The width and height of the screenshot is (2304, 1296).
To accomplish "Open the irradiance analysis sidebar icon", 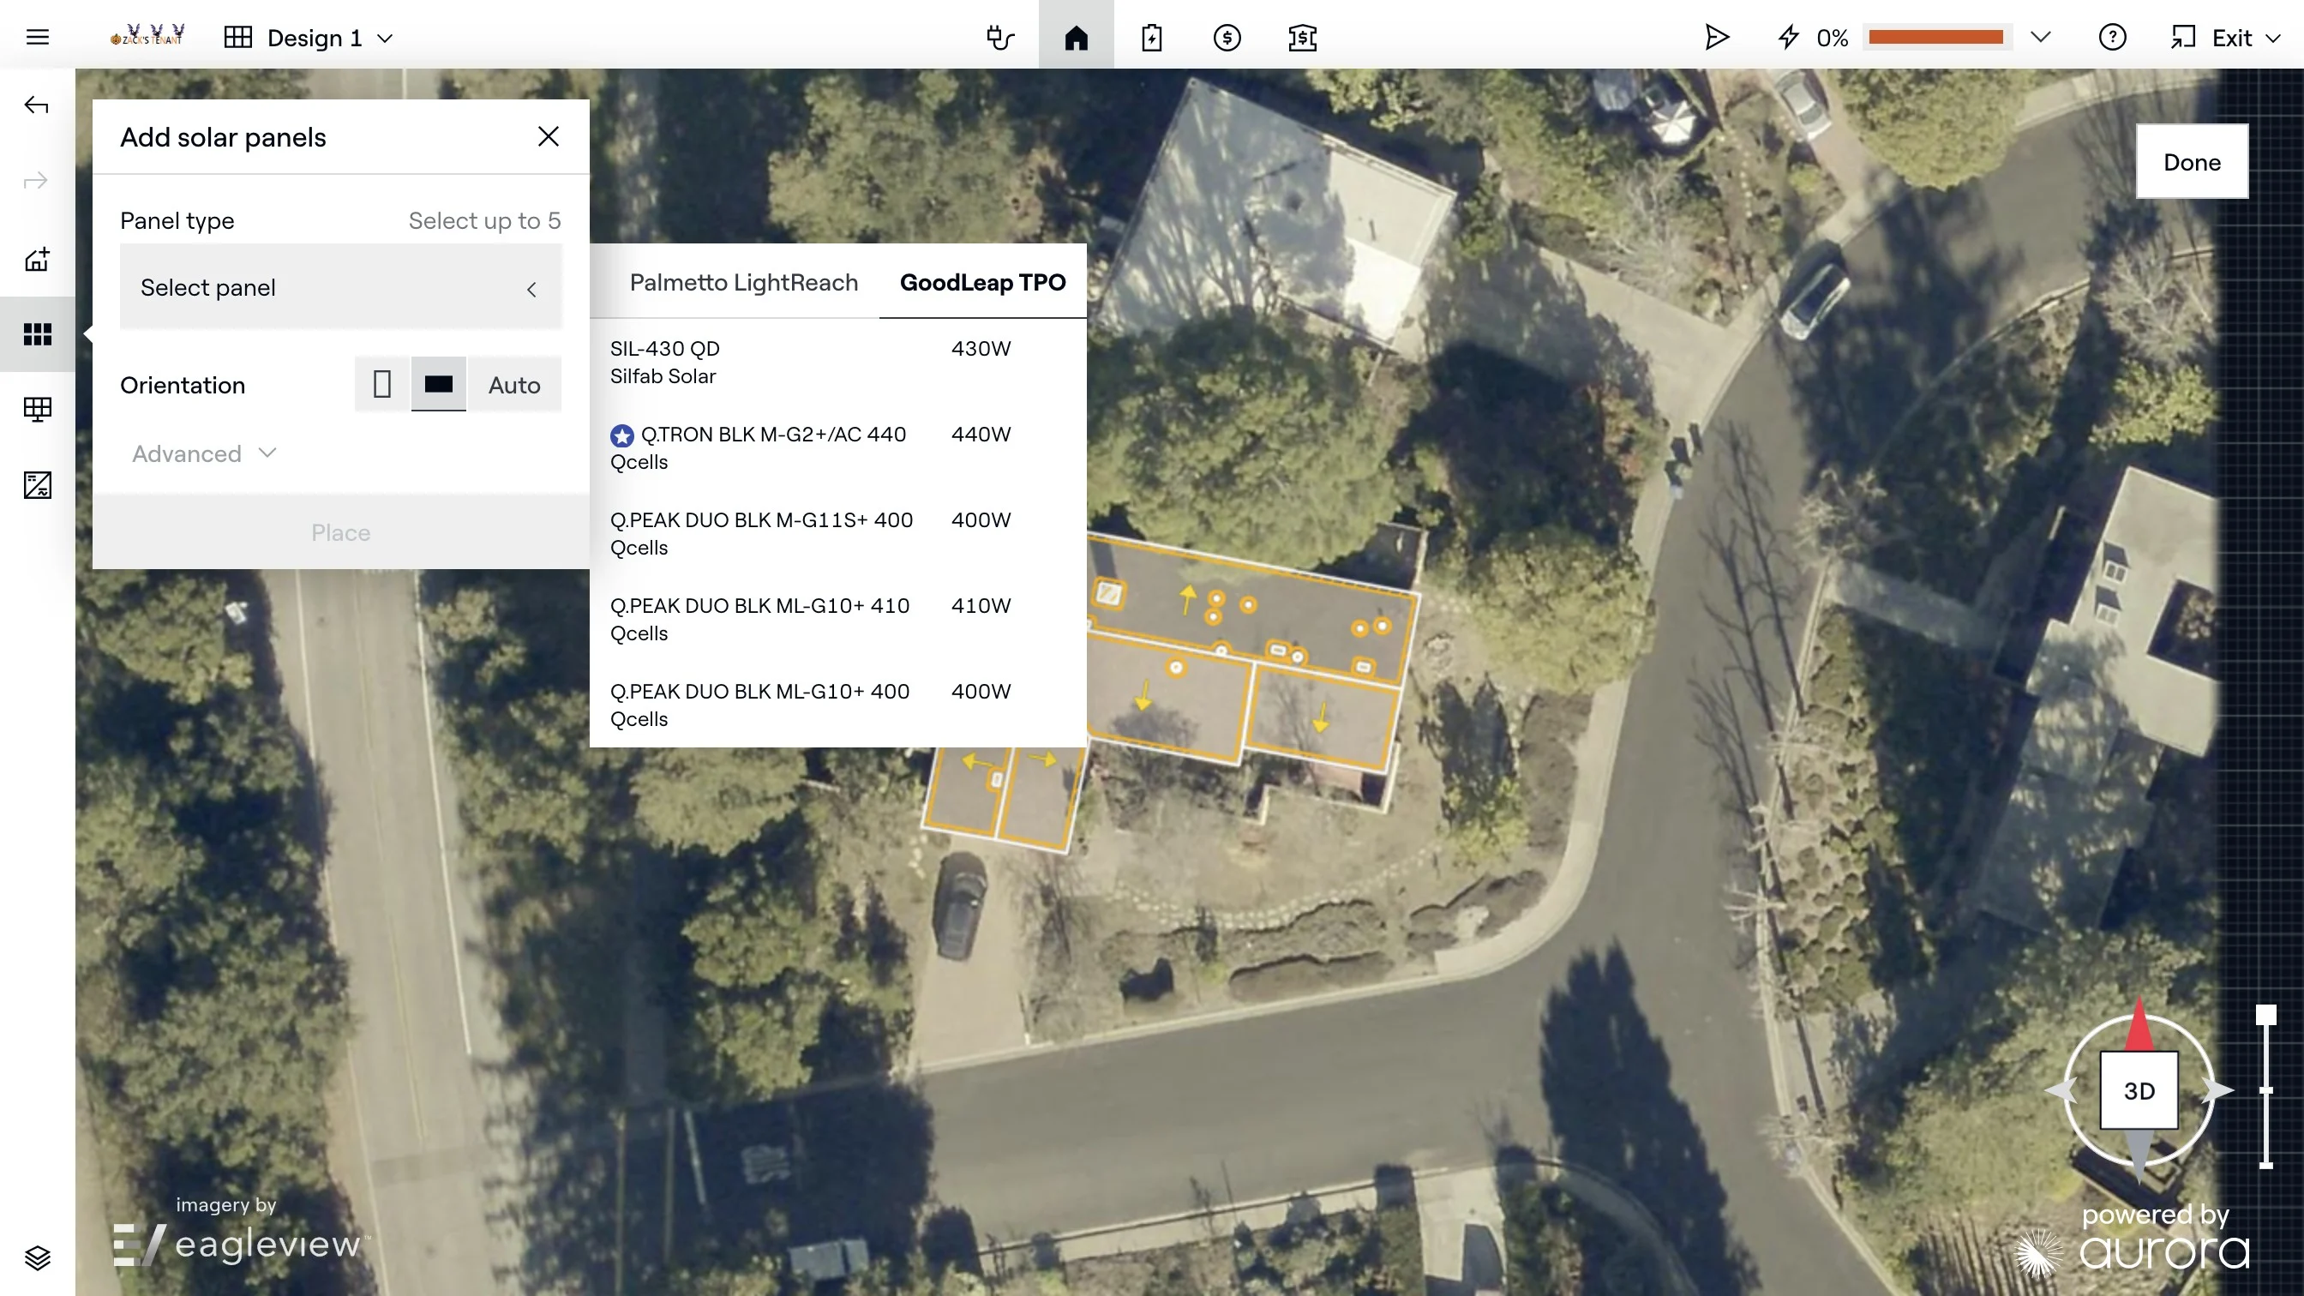I will tap(37, 485).
